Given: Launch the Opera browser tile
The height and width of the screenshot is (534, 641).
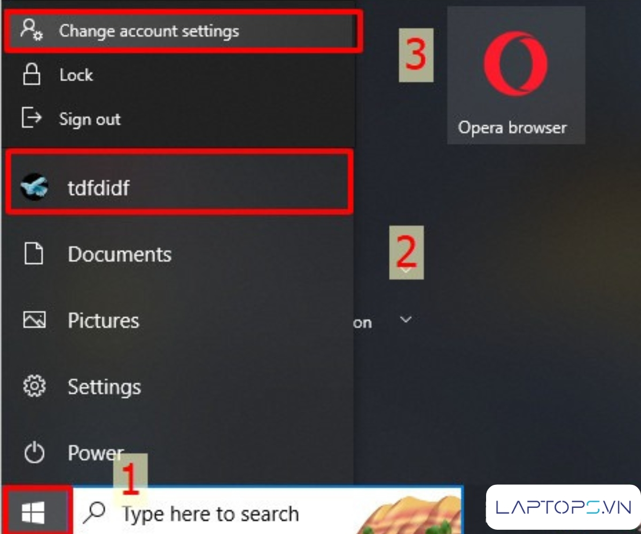Looking at the screenshot, I should [x=516, y=75].
